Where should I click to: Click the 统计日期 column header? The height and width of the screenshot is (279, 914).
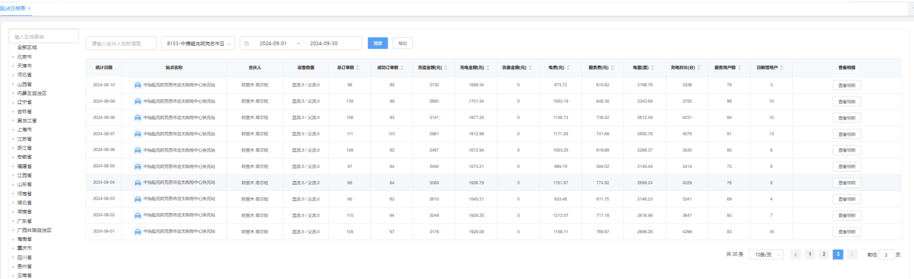click(x=104, y=68)
